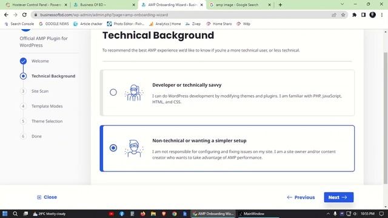388x218 pixels.
Task: Open the Windows Start menu
Action: (5, 214)
